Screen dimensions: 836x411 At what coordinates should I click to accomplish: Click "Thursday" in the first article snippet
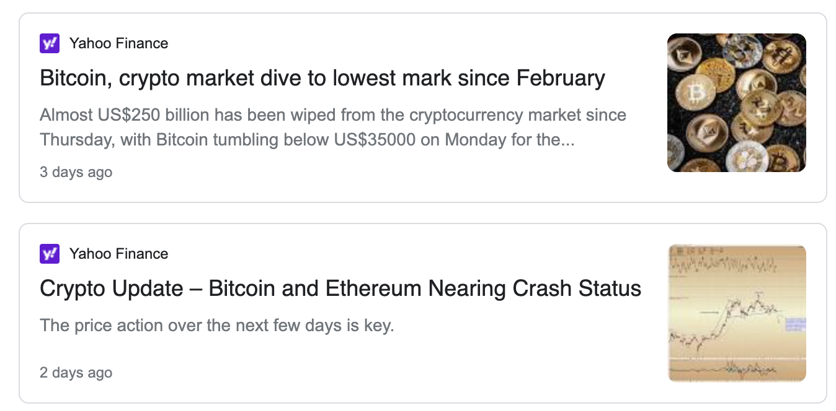point(76,140)
